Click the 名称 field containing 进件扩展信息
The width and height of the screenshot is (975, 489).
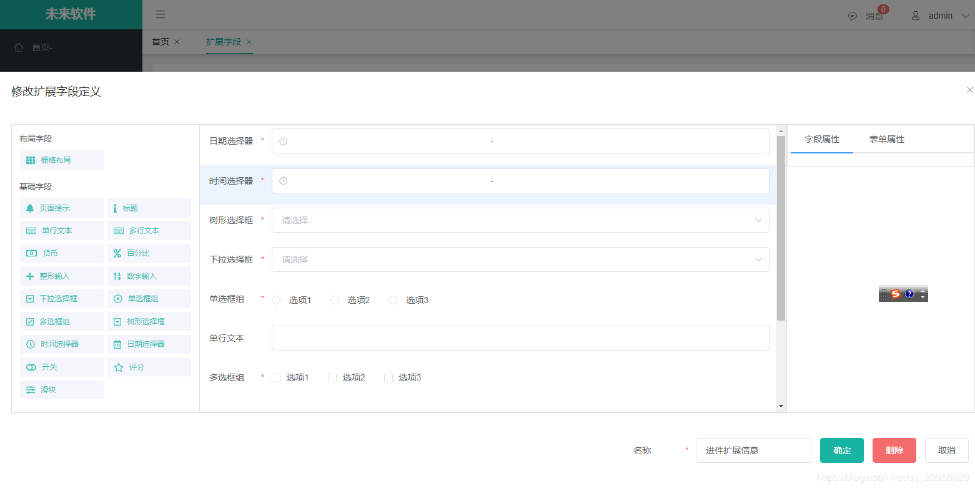click(753, 450)
